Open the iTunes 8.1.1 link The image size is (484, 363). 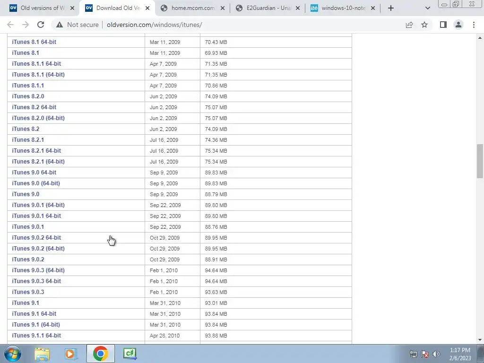pyautogui.click(x=28, y=86)
